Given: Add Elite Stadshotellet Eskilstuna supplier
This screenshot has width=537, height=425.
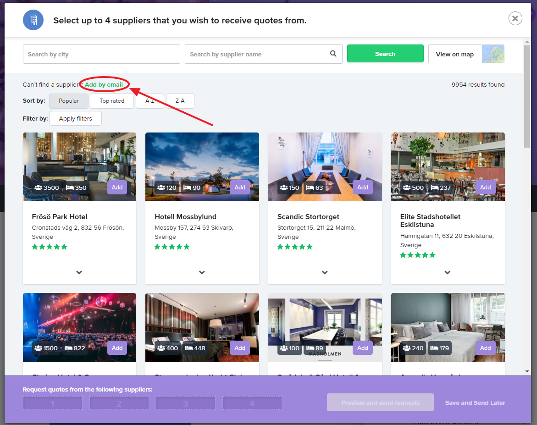Looking at the screenshot, I should point(485,188).
